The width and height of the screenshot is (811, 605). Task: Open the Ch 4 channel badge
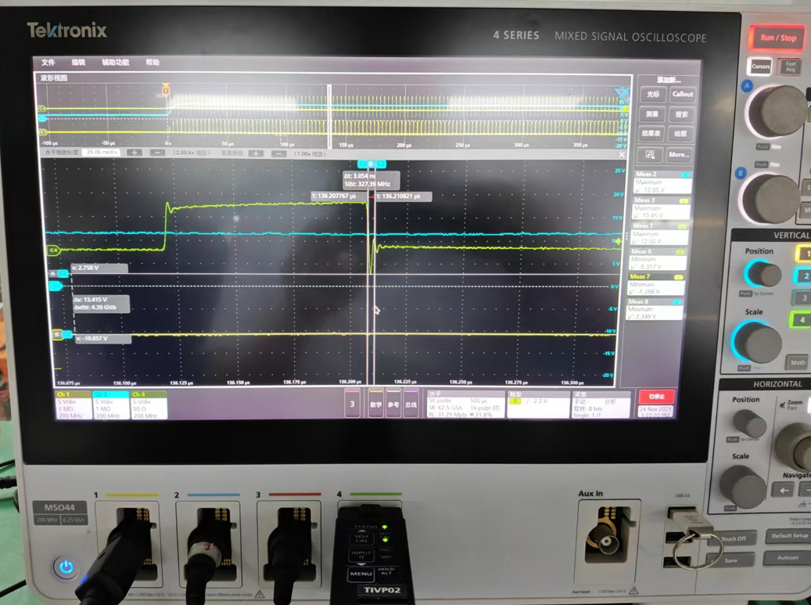(149, 405)
